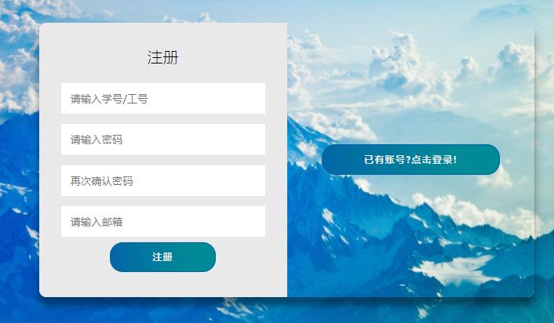Click the 注册 heading at the card top
Viewport: 554px width, 323px height.
[163, 57]
